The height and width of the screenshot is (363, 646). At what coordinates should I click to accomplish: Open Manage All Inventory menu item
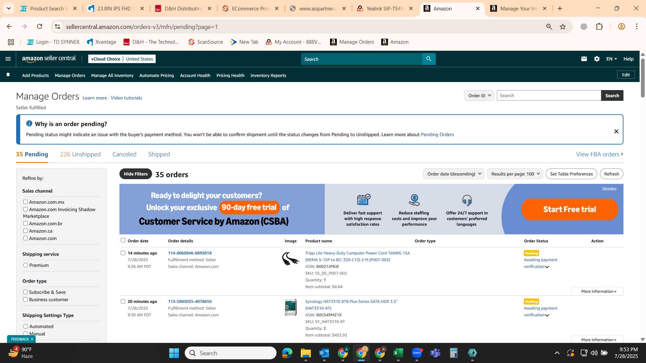(112, 75)
